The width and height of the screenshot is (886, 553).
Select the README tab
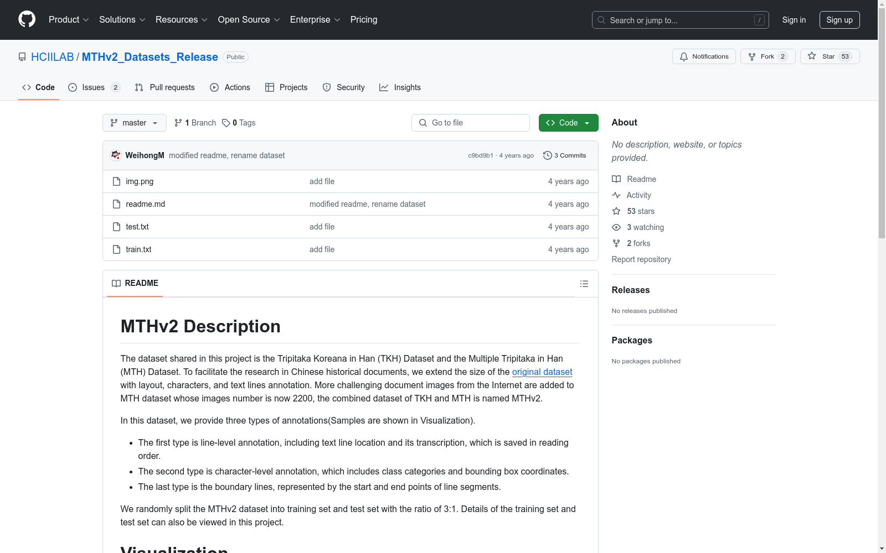135,283
